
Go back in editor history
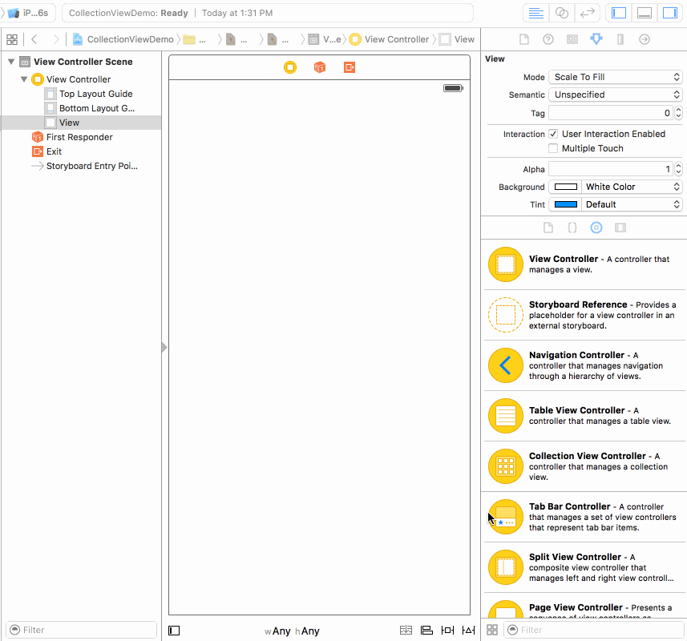(x=34, y=39)
